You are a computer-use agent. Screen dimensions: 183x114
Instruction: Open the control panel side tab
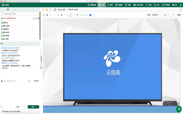pos(41,59)
